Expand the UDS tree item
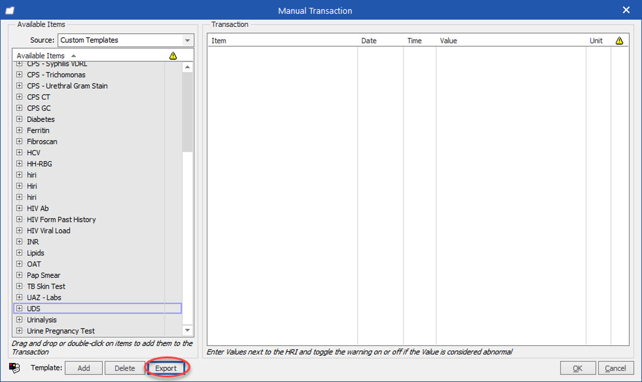 tap(19, 308)
